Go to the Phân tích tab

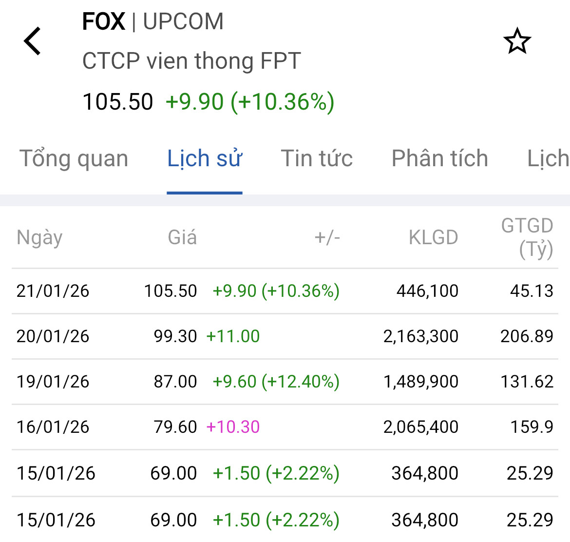click(439, 158)
